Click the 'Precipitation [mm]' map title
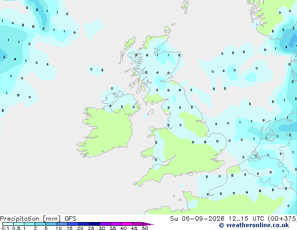Viewport: 297px width, 230px height. click(x=30, y=219)
